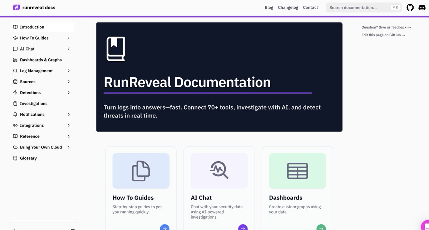Click the AI Chat speech bubble icon
Image resolution: width=429 pixels, height=230 pixels.
pos(15,49)
